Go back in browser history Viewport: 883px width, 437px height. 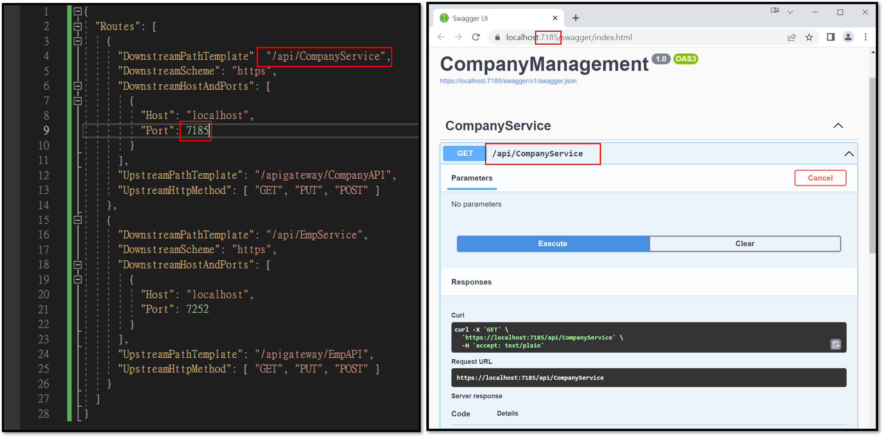click(441, 37)
